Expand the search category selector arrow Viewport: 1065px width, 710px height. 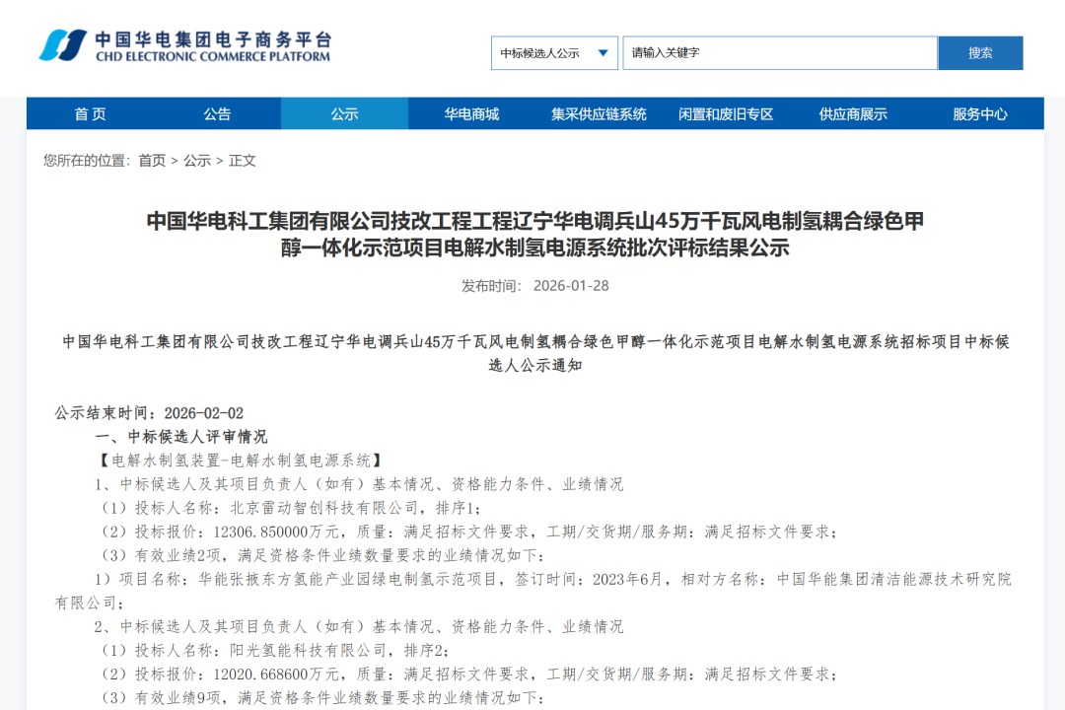pos(603,52)
